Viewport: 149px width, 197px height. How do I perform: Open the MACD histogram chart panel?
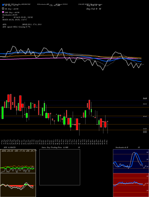tap(18, 185)
